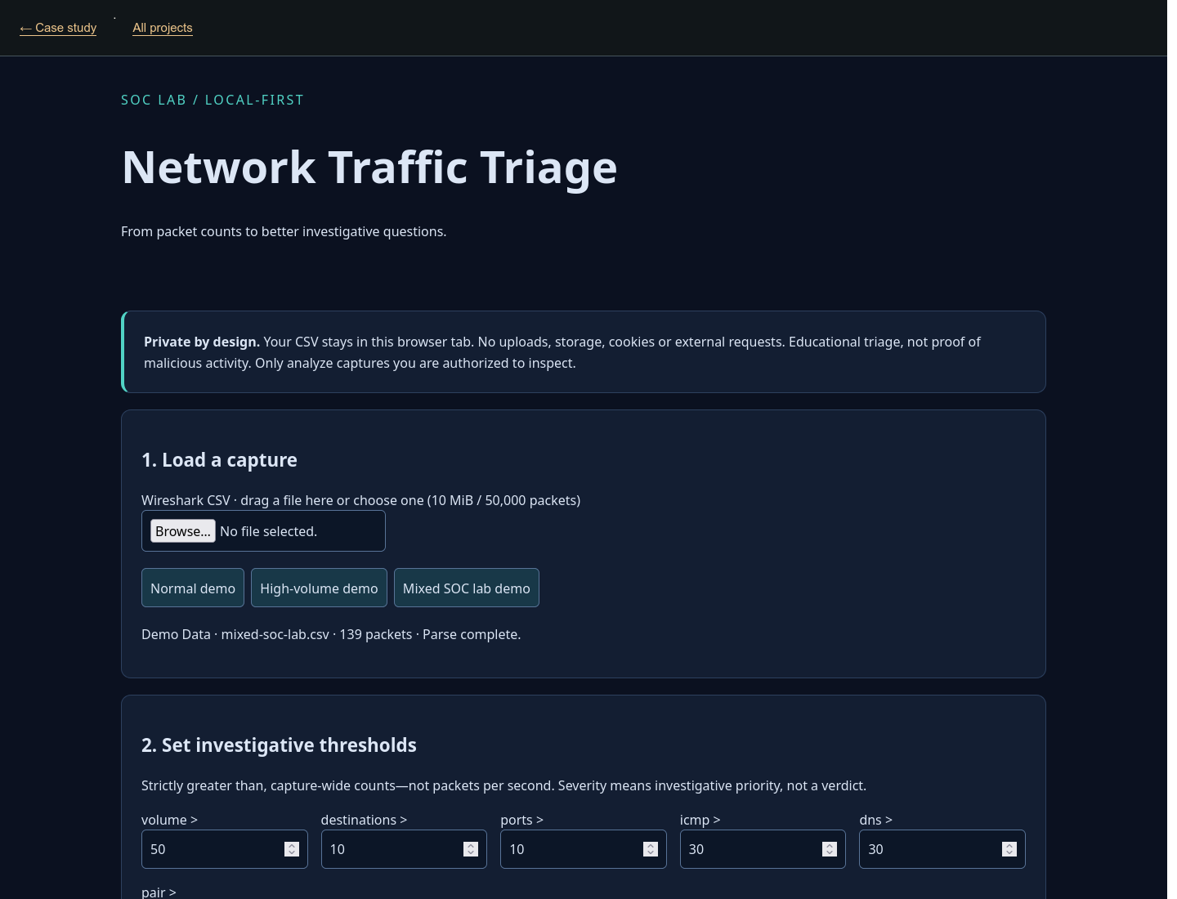Viewport: 1177px width, 899px height.
Task: Click the 'Wireshark CSV' upload instructions text
Action: pyautogui.click(x=360, y=500)
